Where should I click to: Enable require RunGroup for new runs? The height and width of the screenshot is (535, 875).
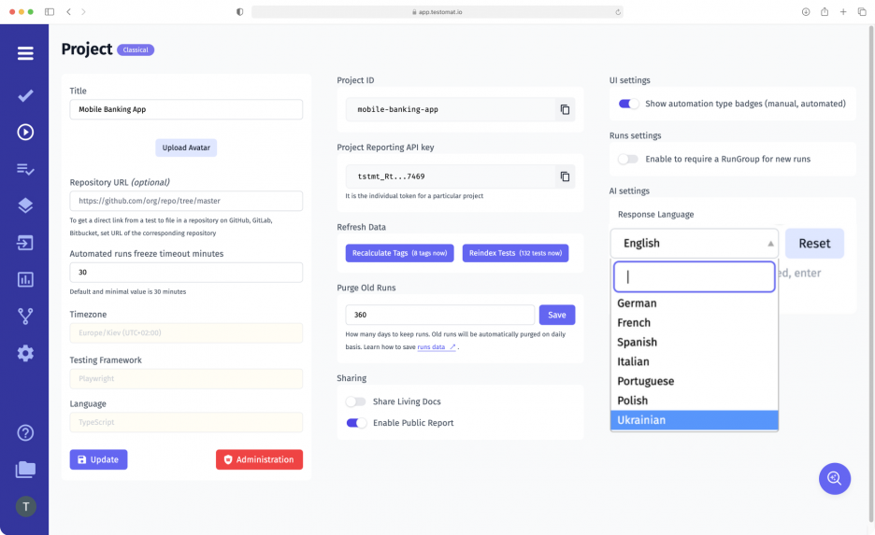pos(628,160)
